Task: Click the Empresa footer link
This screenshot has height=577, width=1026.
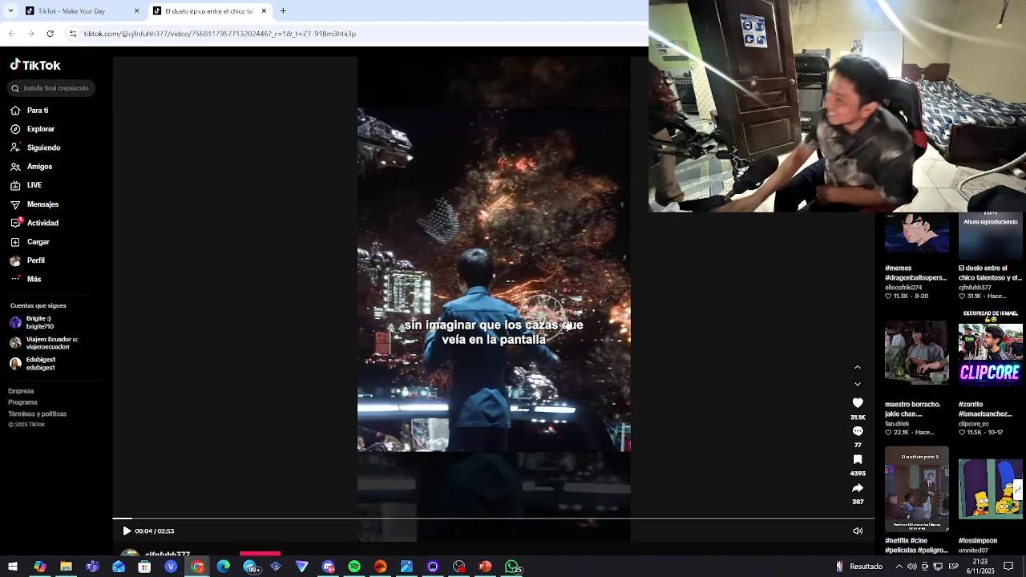Action: pyautogui.click(x=21, y=391)
